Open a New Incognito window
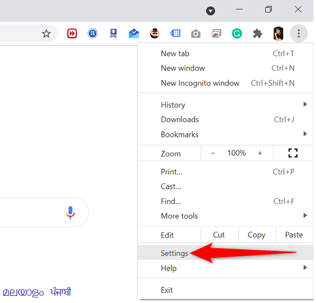Image resolution: width=316 pixels, height=303 pixels. point(225,83)
